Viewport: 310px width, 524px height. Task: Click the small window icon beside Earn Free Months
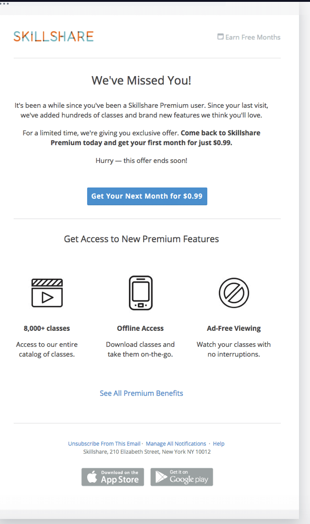tap(221, 37)
